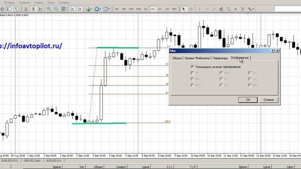Switch to the Параметры tab
Viewport: 301px width, 169px height.
click(220, 58)
